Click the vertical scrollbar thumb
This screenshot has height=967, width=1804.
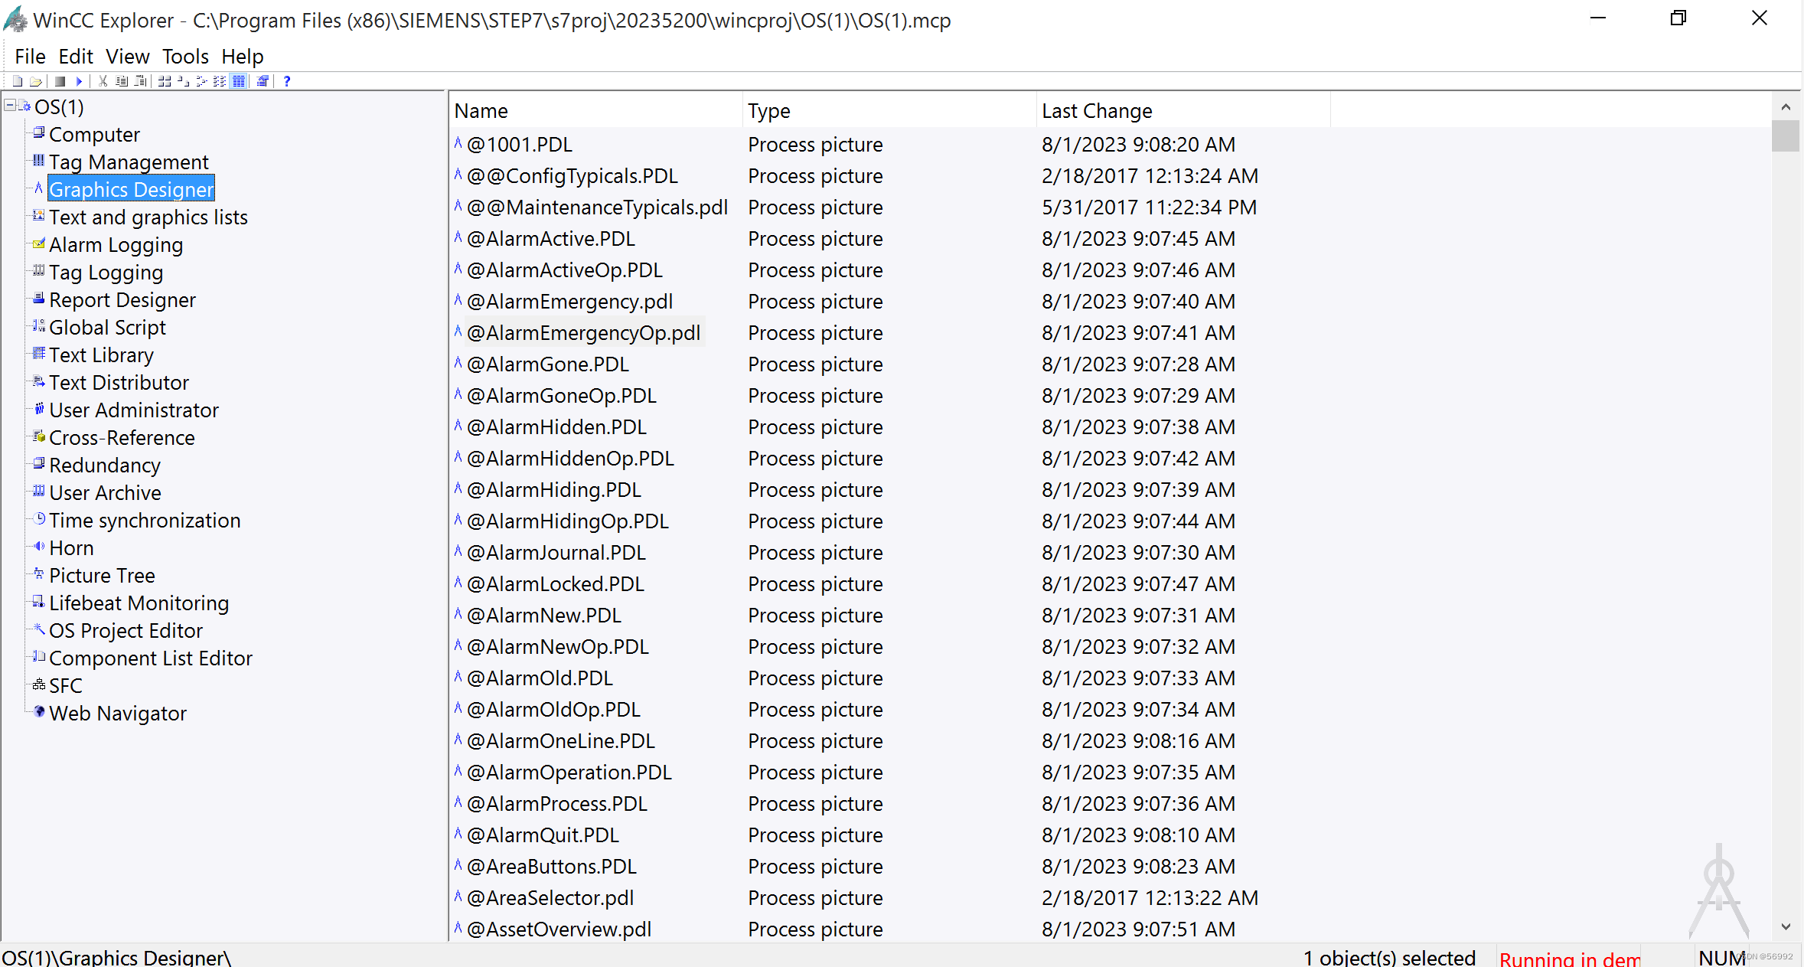pyautogui.click(x=1786, y=136)
